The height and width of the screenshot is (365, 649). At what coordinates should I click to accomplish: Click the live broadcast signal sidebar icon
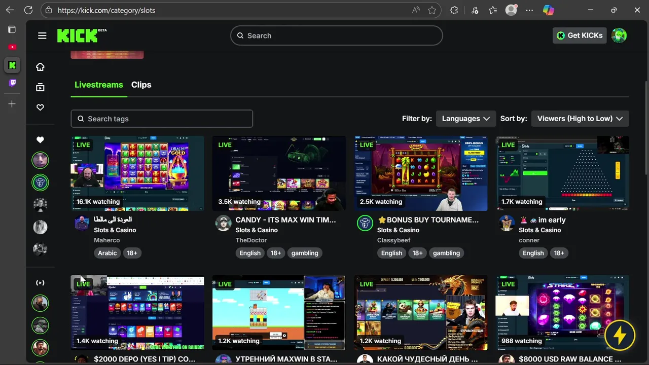[x=40, y=283]
